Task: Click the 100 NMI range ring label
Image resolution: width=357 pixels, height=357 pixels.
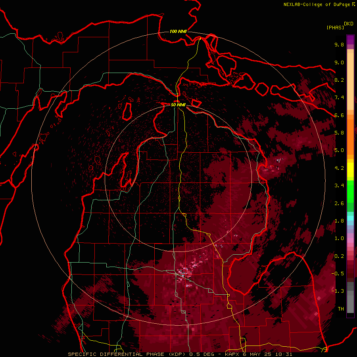Action: [x=178, y=31]
